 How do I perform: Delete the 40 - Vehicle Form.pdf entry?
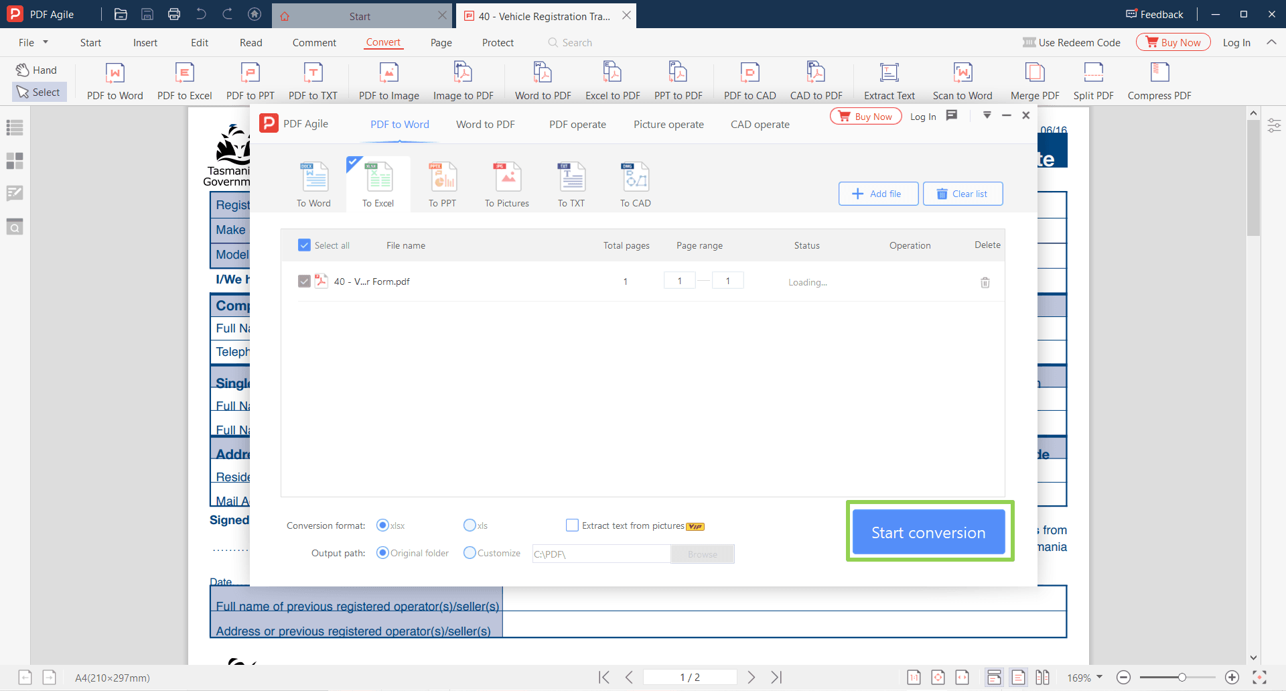tap(985, 282)
